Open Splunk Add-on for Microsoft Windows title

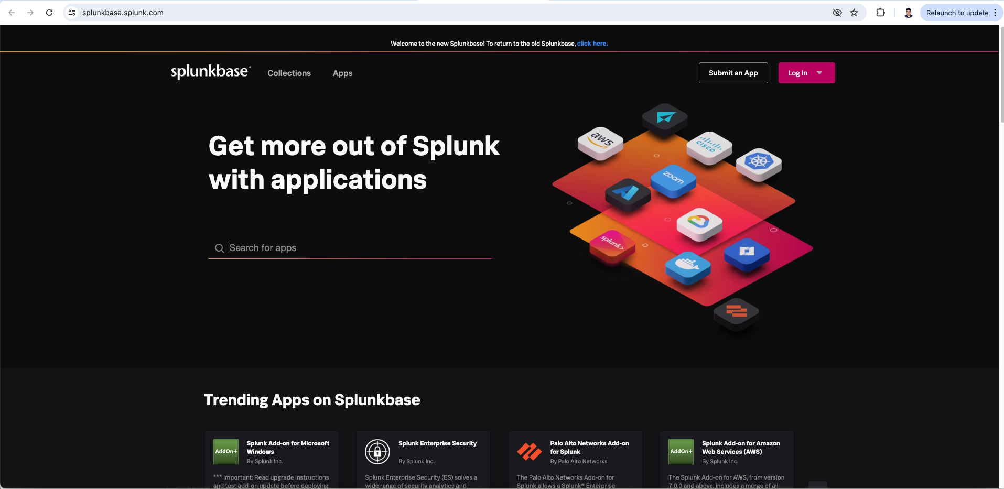[288, 448]
